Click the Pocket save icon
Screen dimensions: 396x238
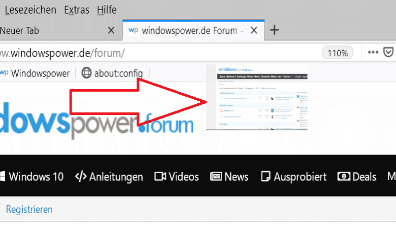tap(388, 52)
